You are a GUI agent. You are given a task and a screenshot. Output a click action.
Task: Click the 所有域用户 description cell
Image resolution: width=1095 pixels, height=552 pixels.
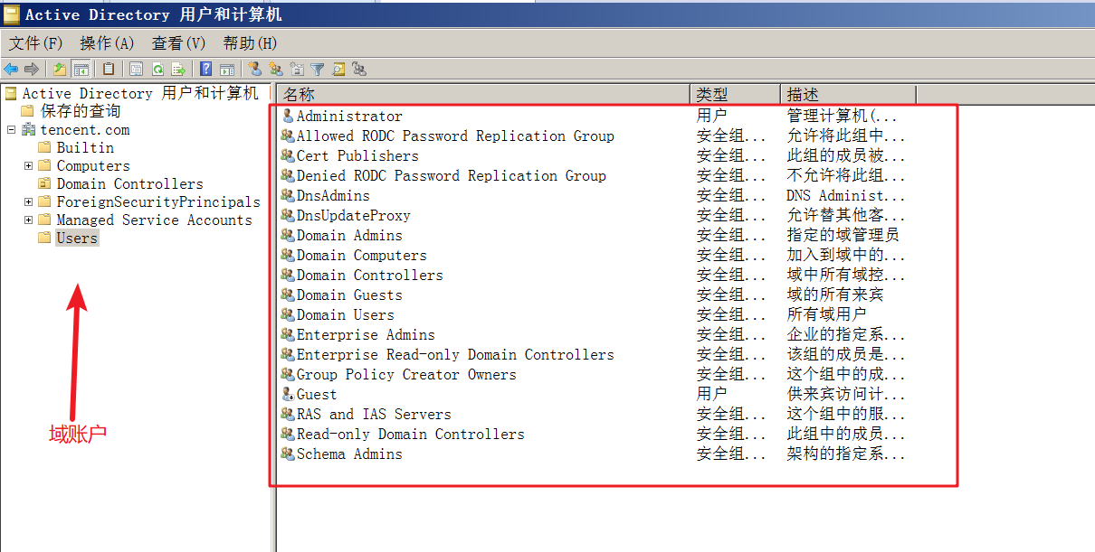tap(826, 314)
